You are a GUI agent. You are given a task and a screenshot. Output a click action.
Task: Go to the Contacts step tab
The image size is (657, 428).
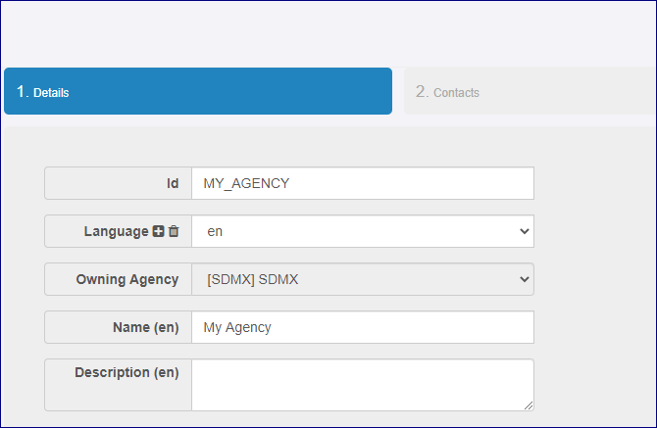[x=530, y=92]
